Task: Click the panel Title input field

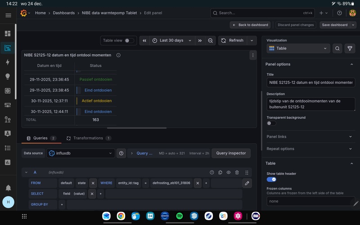Action: pyautogui.click(x=310, y=83)
